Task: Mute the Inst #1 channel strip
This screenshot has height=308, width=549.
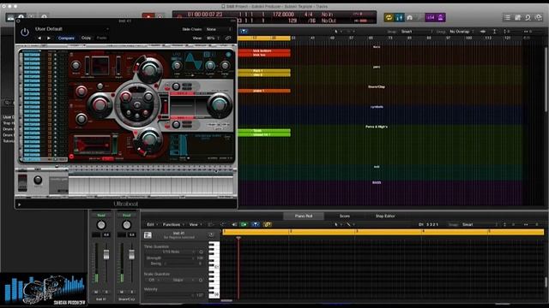Action: click(x=96, y=292)
